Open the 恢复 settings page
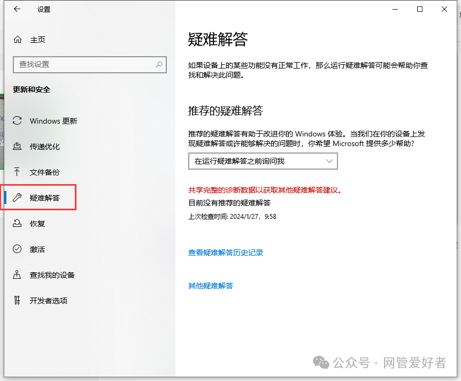Screen dimensions: 461x381 (37, 224)
